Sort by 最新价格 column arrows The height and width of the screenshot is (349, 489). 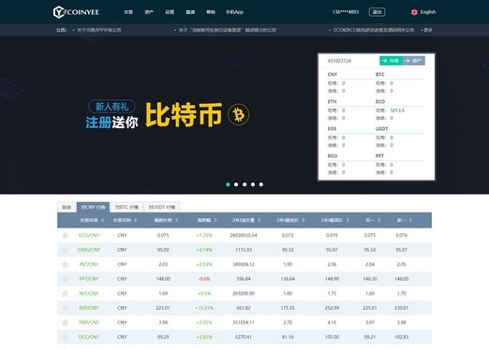pyautogui.click(x=177, y=221)
